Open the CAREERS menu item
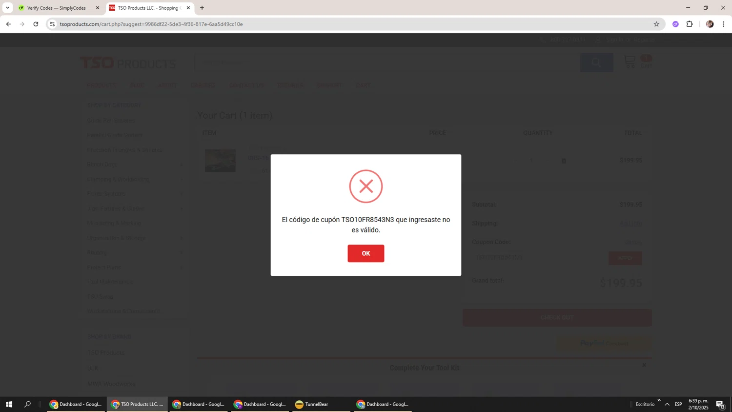 (203, 85)
